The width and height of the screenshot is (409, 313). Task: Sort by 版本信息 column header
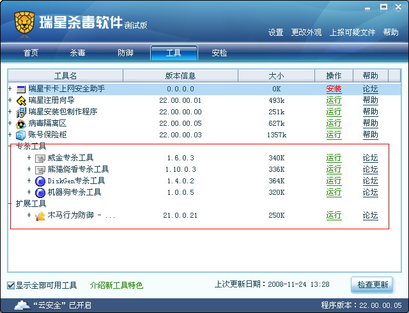180,76
